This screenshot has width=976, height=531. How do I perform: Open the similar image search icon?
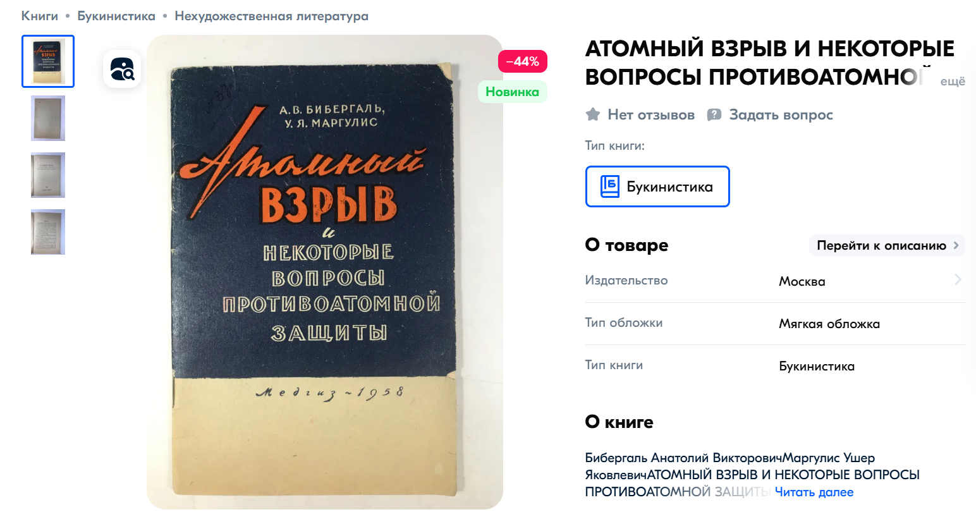click(x=122, y=69)
